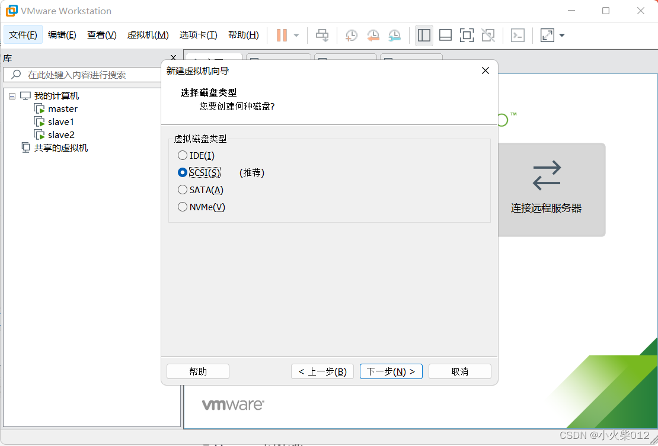Select the slave1 virtual machine

(61, 122)
